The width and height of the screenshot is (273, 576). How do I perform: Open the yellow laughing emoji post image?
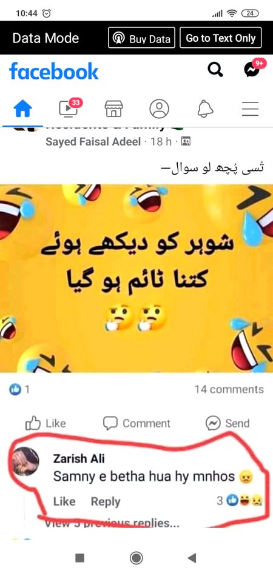tap(136, 278)
